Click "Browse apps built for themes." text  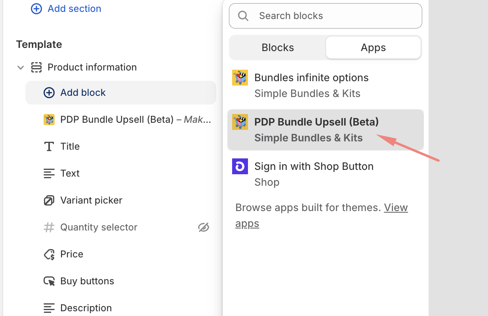click(308, 207)
